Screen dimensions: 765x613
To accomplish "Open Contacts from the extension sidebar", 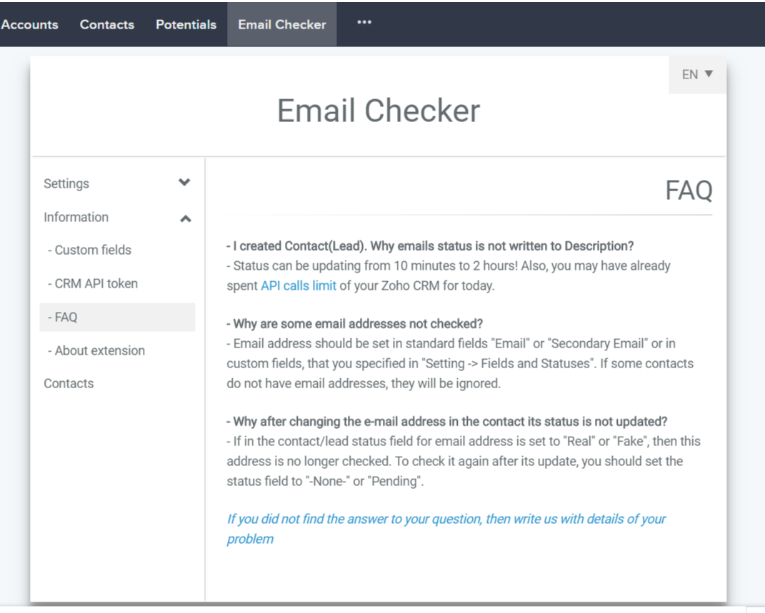I will [x=69, y=383].
